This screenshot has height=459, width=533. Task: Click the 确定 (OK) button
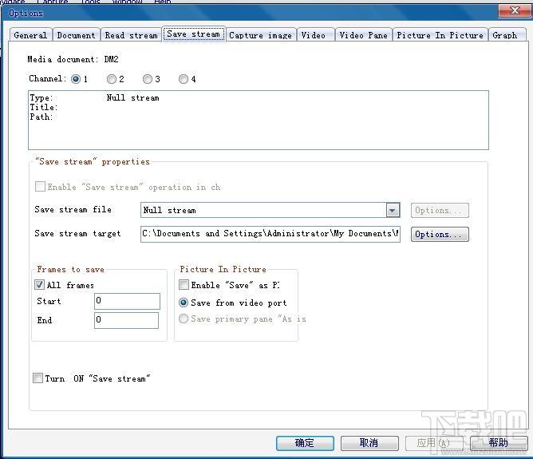click(305, 443)
